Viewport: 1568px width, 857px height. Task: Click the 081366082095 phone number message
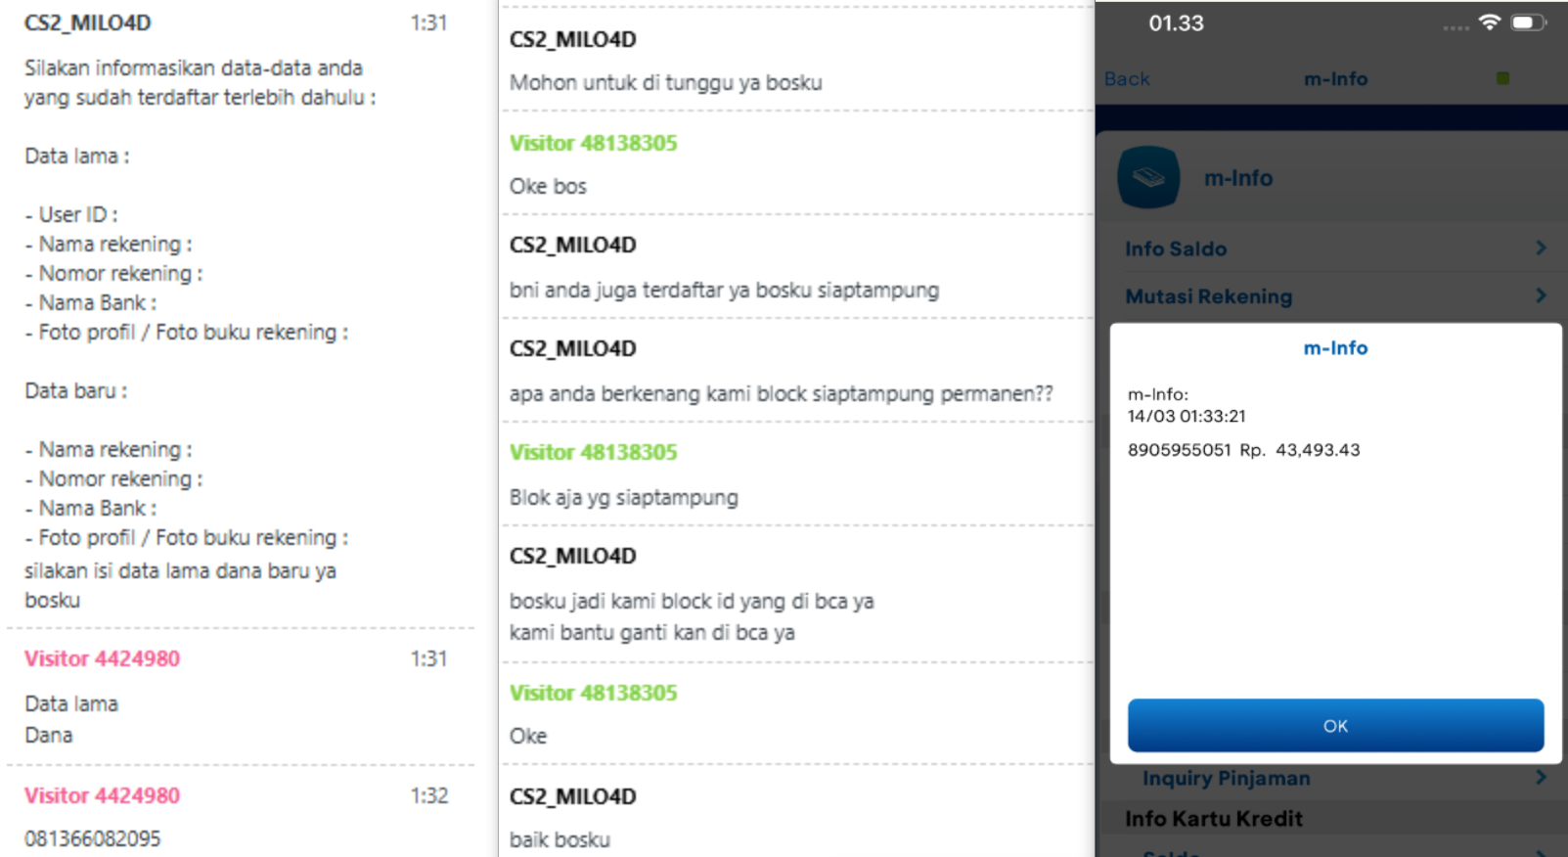click(x=93, y=838)
